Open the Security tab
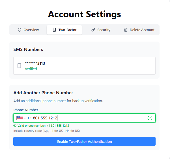This screenshot has width=170, height=159. [101, 30]
